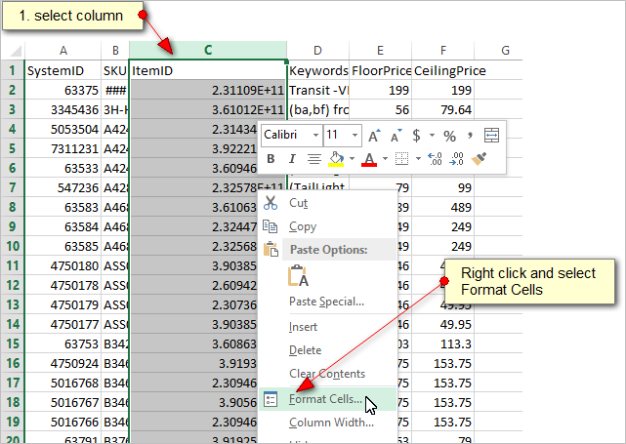Expand the borders dropdown arrow
The height and width of the screenshot is (444, 626).
click(417, 158)
